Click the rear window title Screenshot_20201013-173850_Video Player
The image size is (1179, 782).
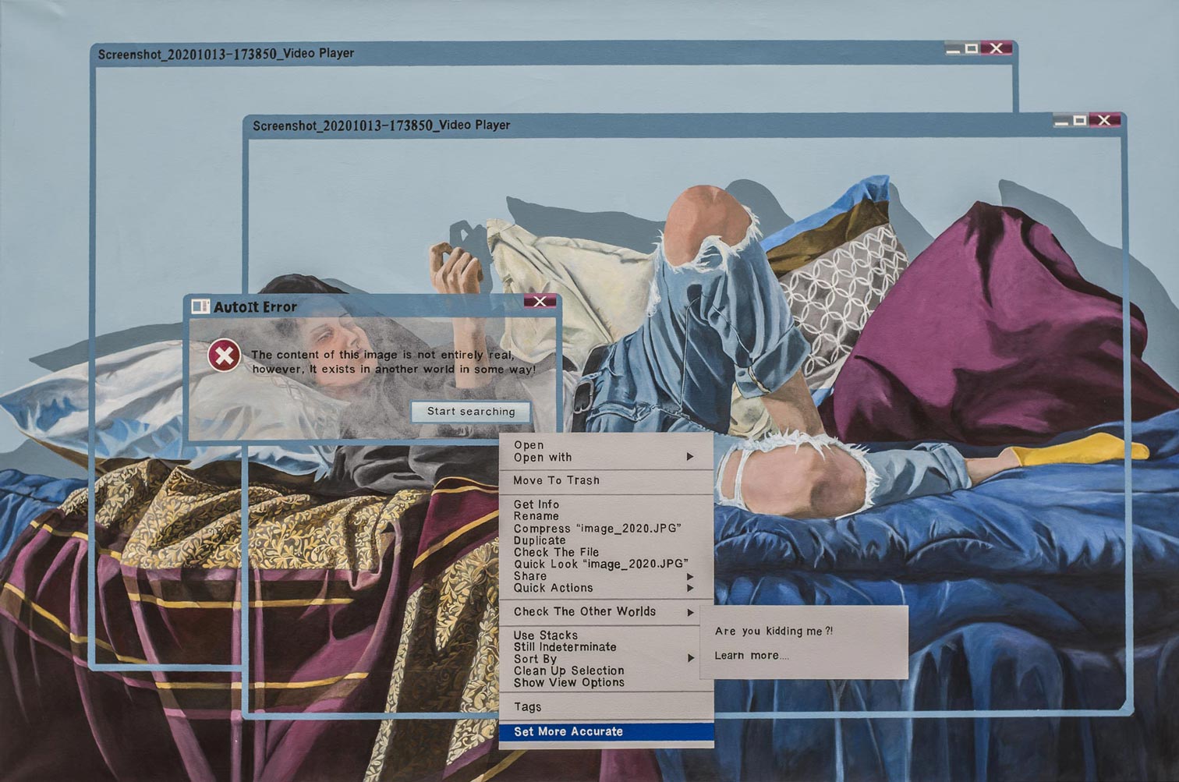[x=226, y=54]
